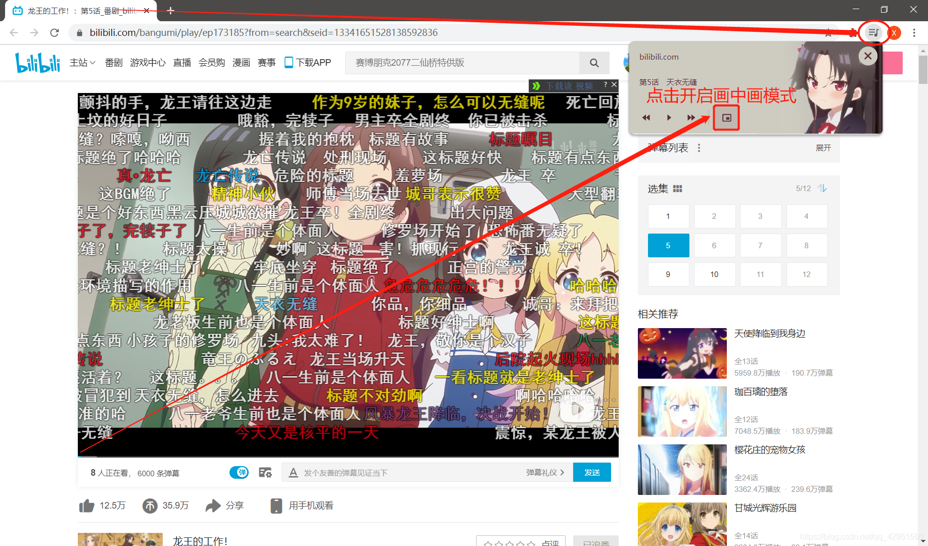Click the video progress bar
Image resolution: width=928 pixels, height=546 pixels.
[x=348, y=456]
